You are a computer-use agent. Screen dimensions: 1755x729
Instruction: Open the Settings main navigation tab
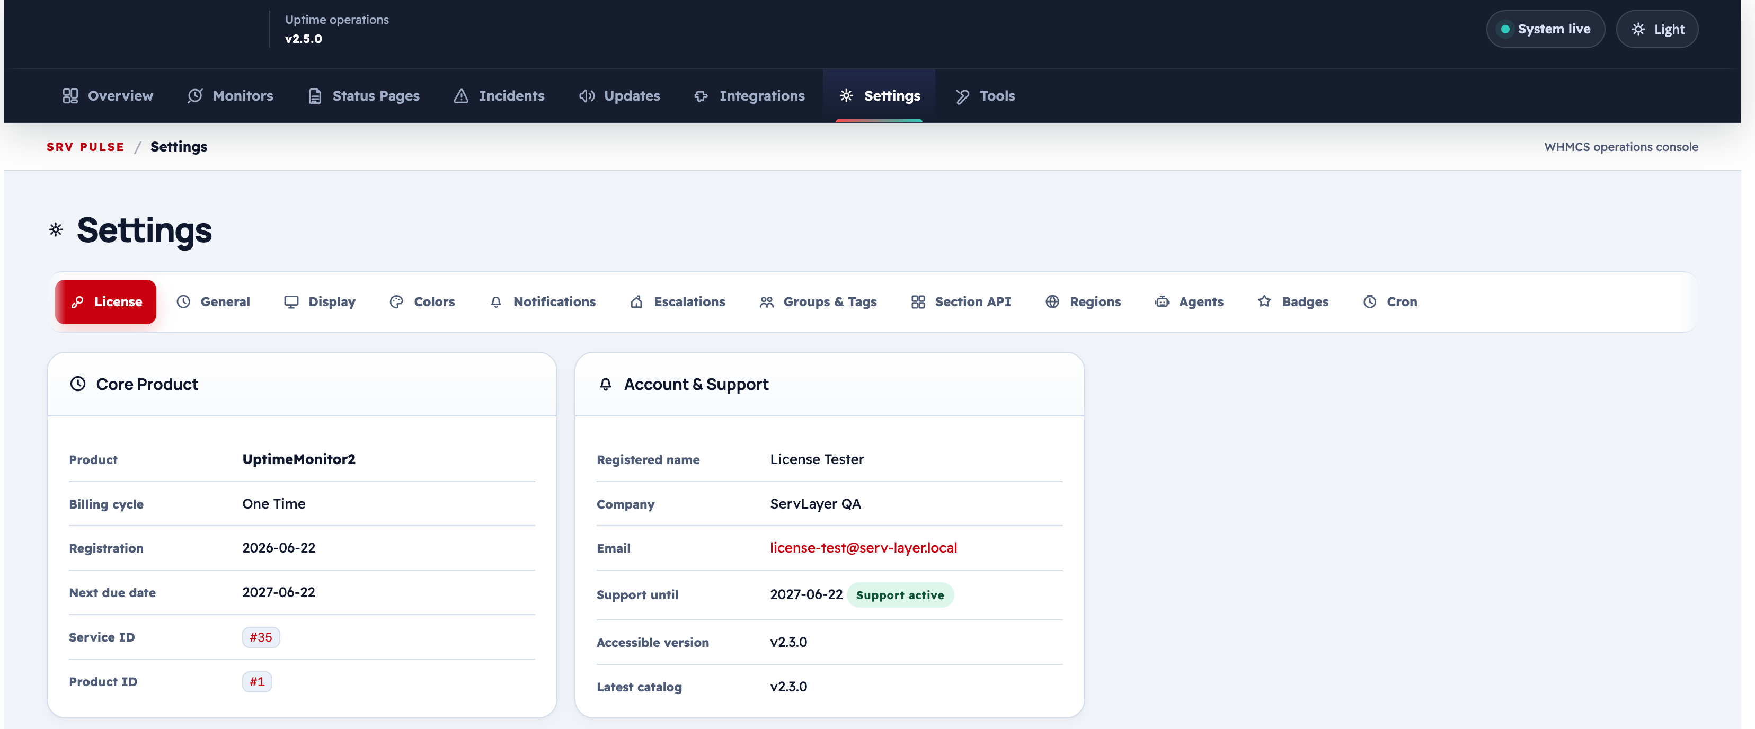coord(879,96)
